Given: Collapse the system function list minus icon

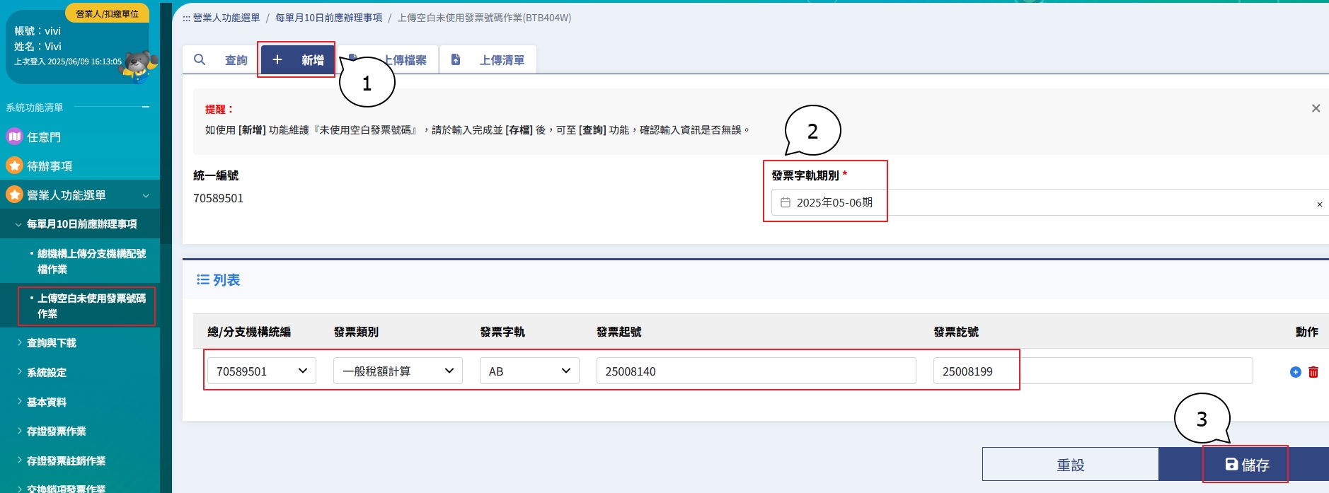Looking at the screenshot, I should (146, 108).
